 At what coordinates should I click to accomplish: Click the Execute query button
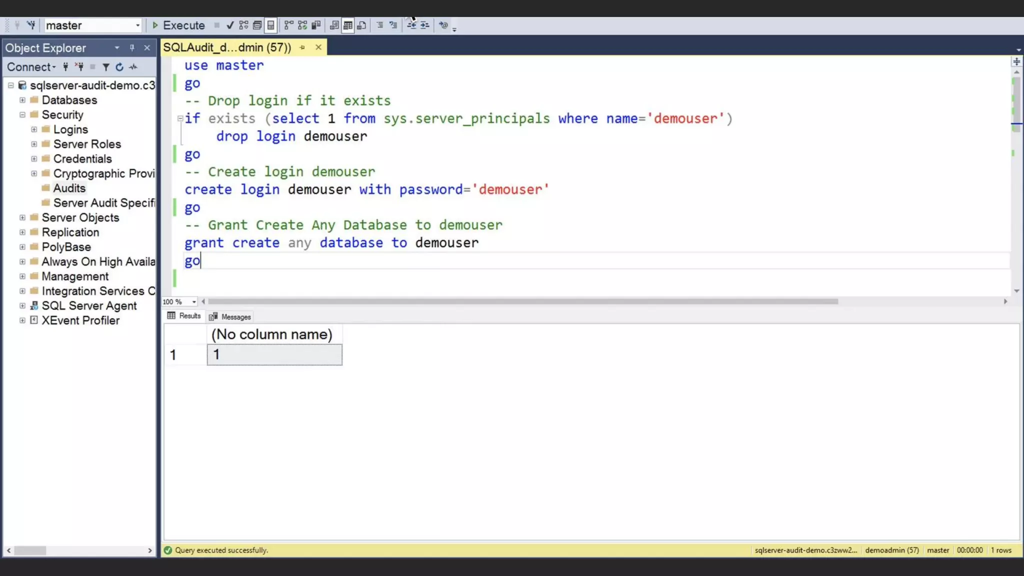tap(178, 25)
